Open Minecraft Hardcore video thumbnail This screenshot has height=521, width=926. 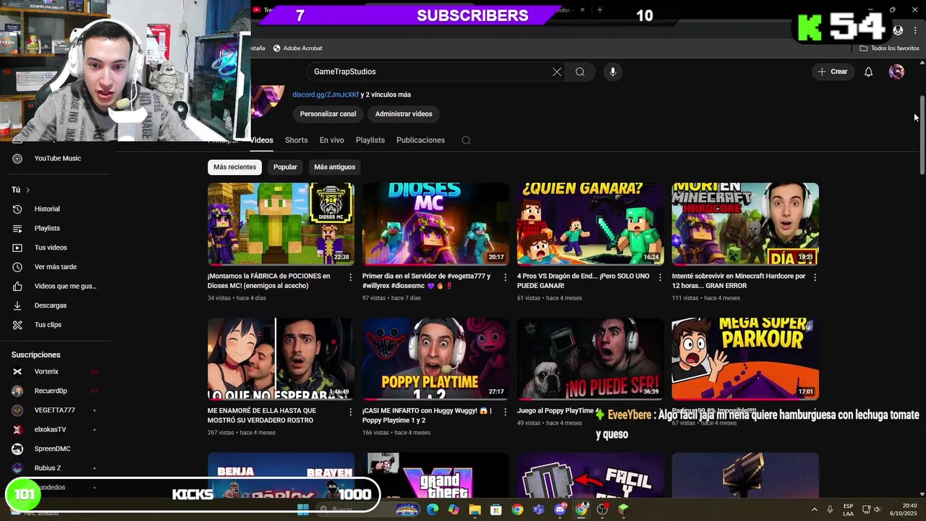pos(745,224)
